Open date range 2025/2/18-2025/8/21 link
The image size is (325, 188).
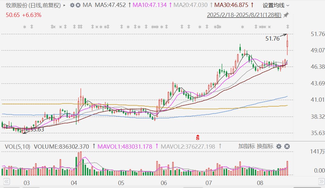pyautogui.click(x=244, y=15)
